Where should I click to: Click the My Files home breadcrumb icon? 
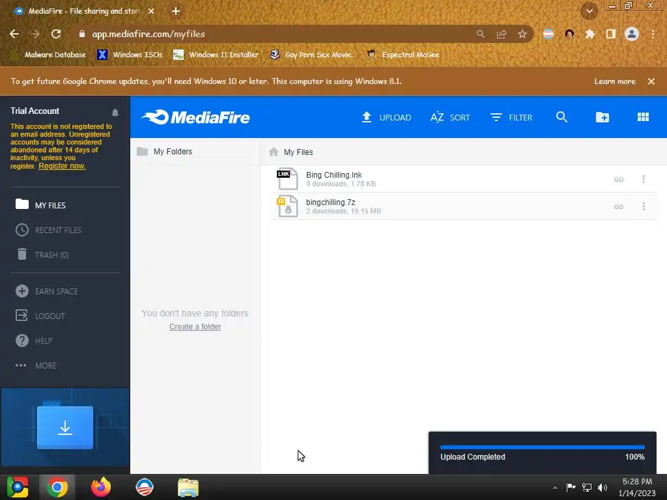tap(274, 152)
